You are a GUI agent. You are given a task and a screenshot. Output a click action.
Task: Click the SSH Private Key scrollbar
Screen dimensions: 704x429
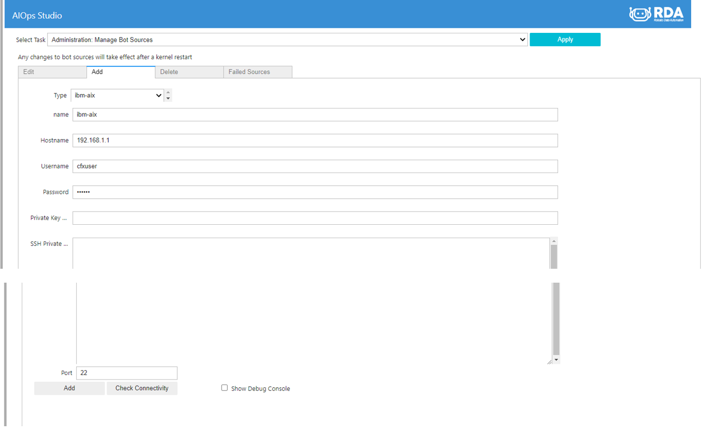[x=555, y=317]
